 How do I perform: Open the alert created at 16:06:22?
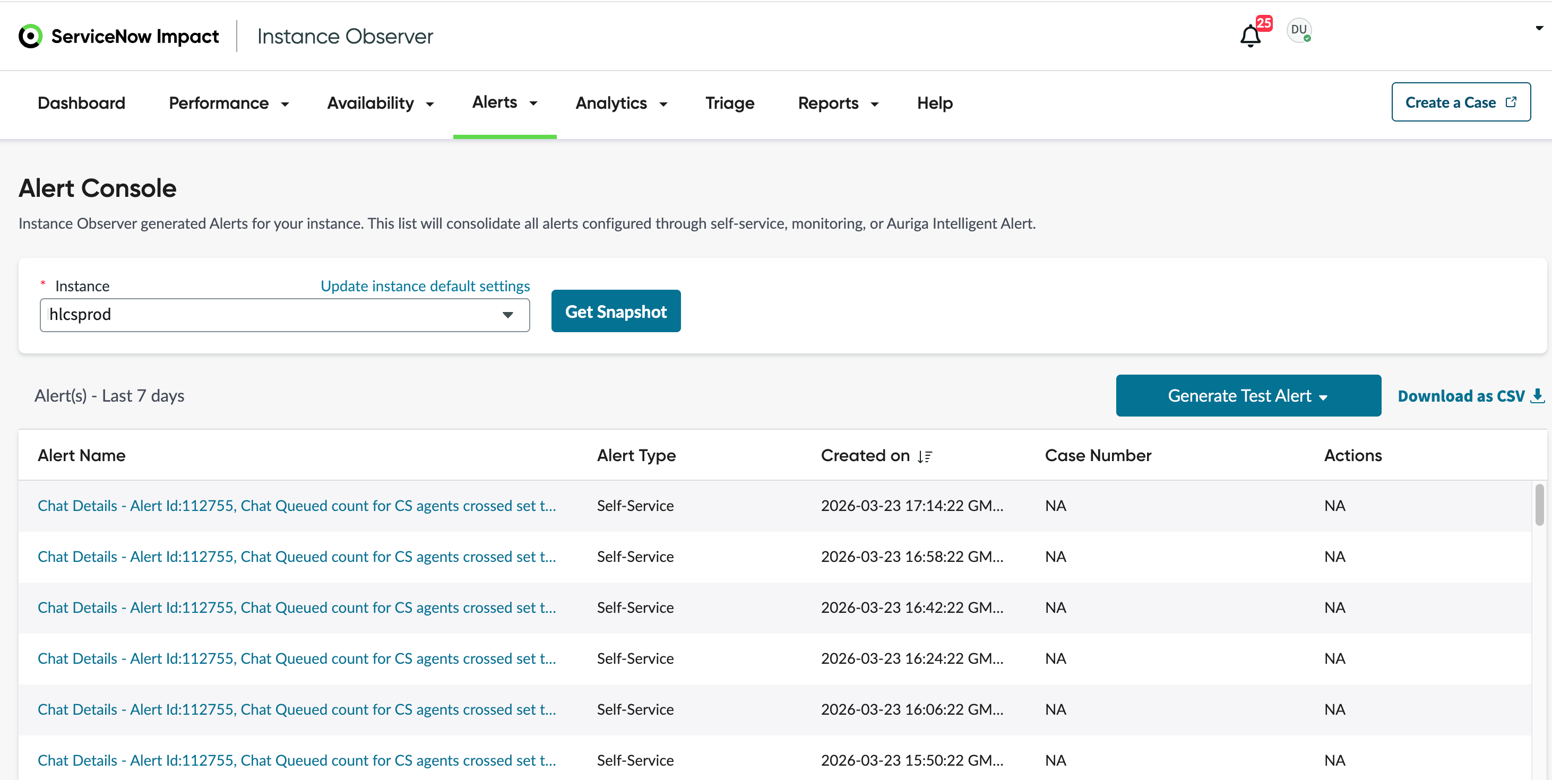(296, 709)
